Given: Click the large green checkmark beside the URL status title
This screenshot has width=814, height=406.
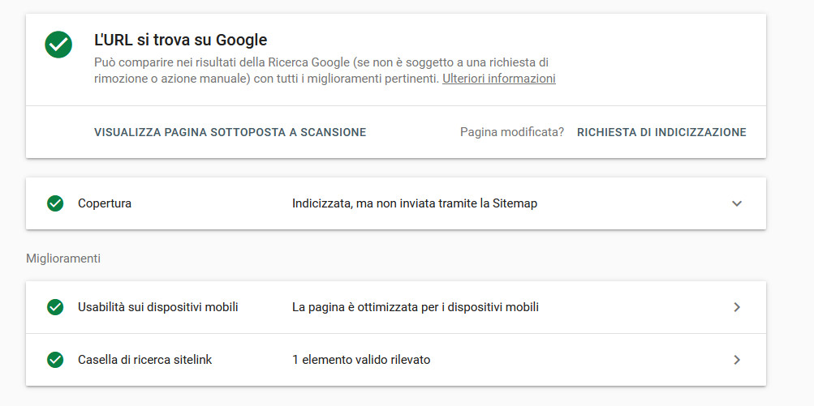Looking at the screenshot, I should click(58, 45).
